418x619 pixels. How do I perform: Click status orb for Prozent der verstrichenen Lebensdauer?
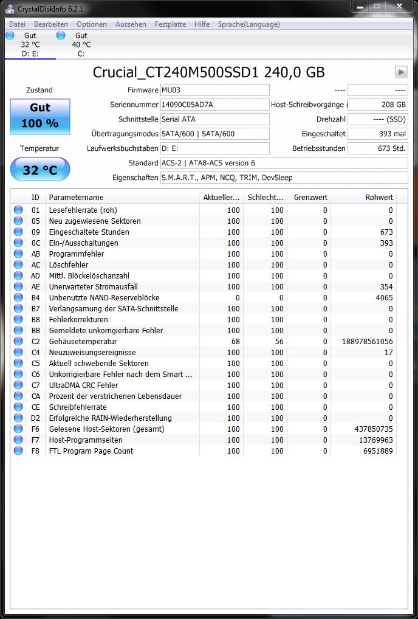coord(18,396)
